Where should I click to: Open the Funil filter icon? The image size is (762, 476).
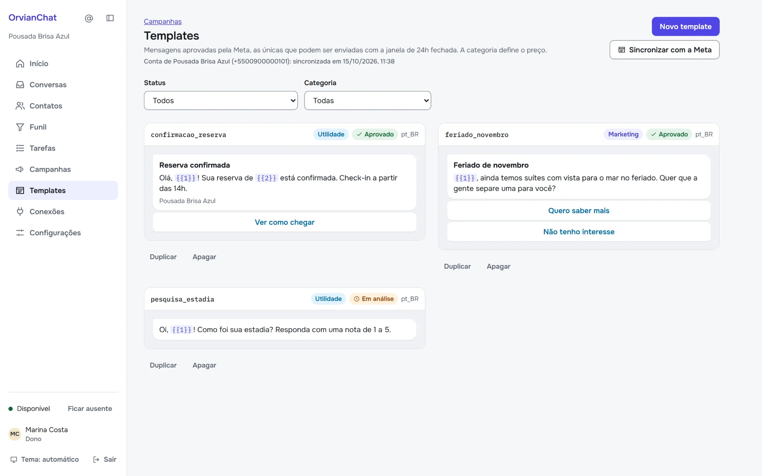20,127
